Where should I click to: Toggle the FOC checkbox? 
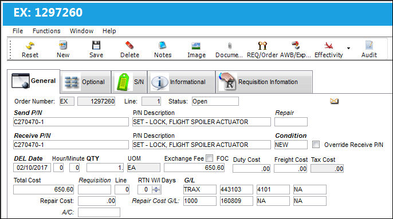[x=209, y=158]
